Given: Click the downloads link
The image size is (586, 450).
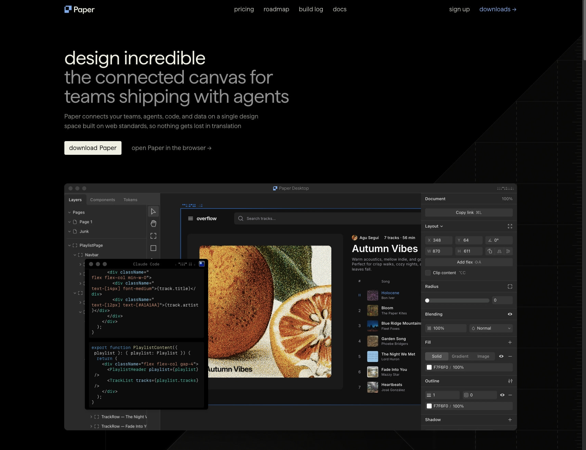Looking at the screenshot, I should [x=498, y=9].
